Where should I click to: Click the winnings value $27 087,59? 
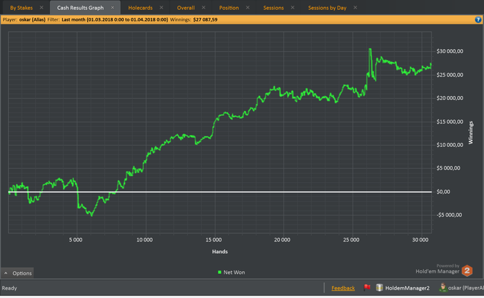click(x=205, y=20)
